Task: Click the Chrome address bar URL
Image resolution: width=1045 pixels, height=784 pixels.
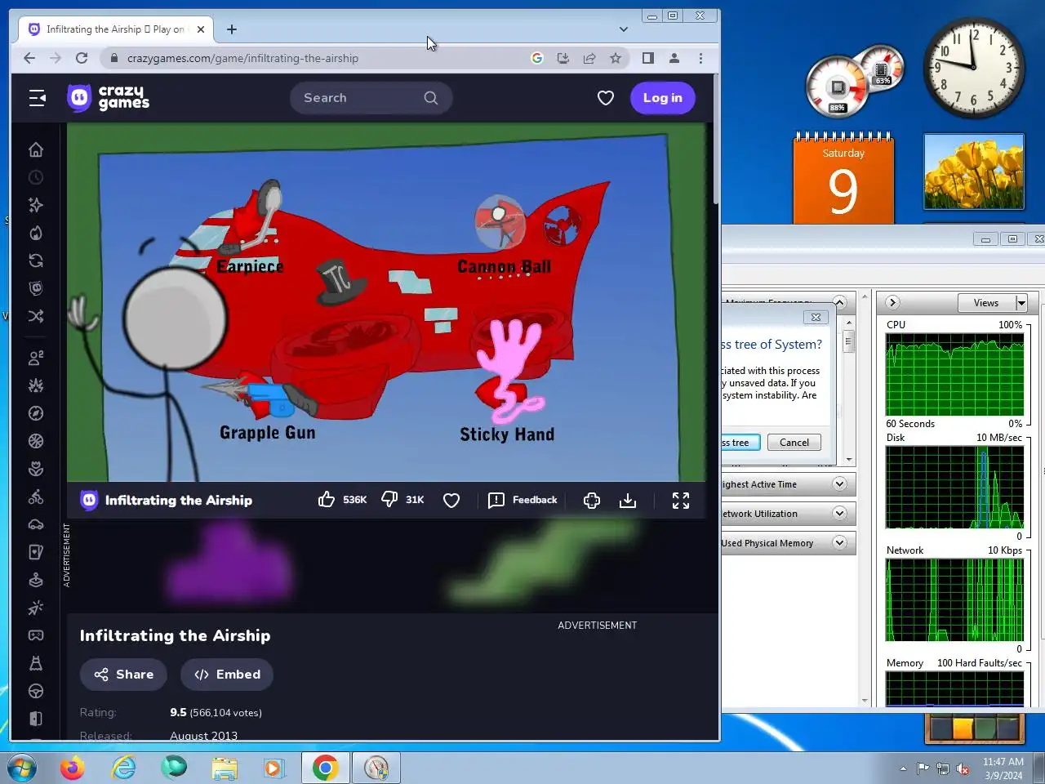Action: tap(242, 58)
